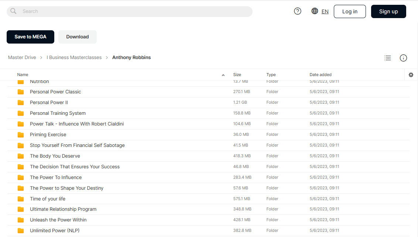Select The Power To Influence folder name
418x237 pixels.
point(56,177)
